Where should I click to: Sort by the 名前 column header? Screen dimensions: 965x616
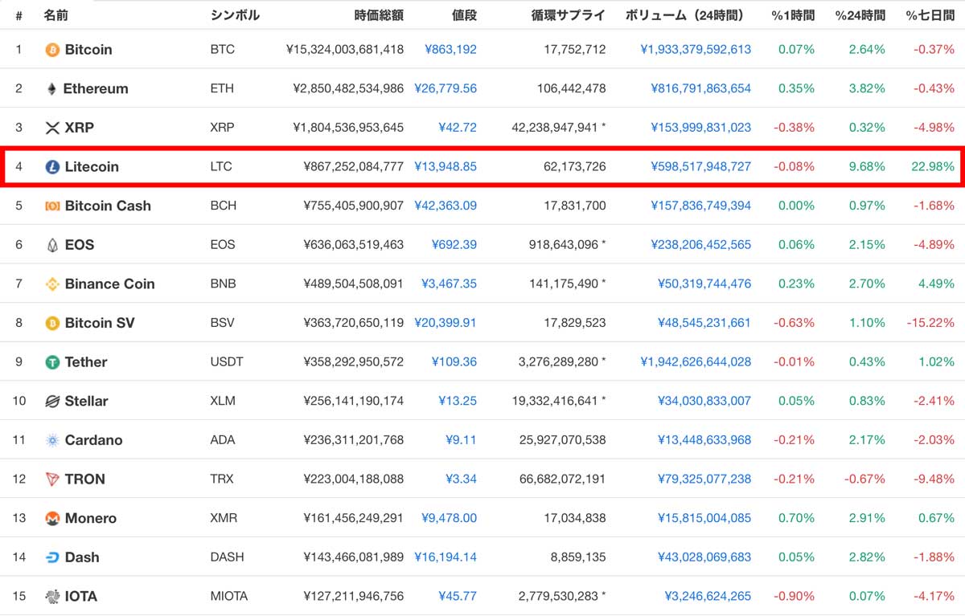[x=55, y=14]
